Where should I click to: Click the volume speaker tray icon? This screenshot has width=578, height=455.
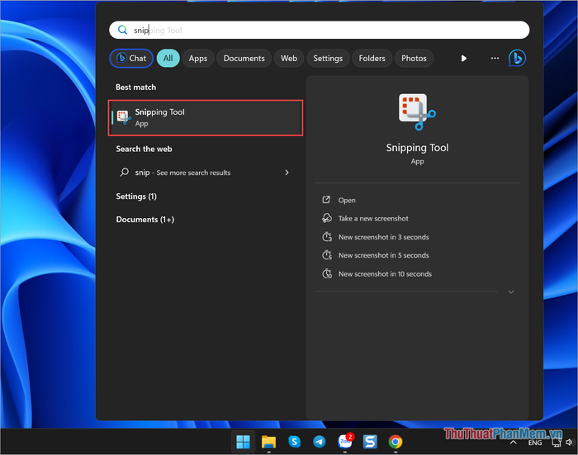570,442
